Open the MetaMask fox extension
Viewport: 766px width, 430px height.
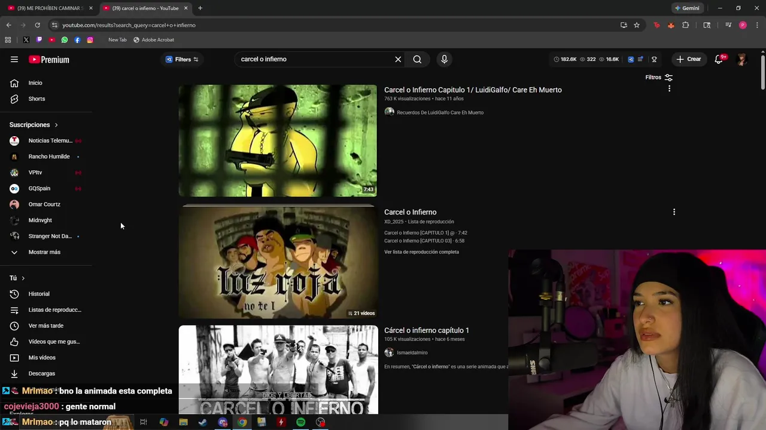pos(671,25)
